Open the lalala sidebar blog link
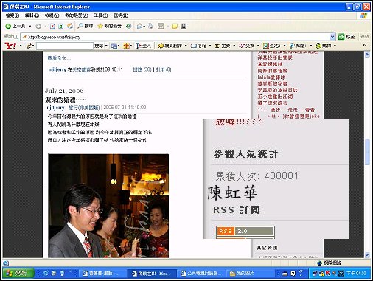Viewport: 373px width, 281px height. tap(271, 77)
